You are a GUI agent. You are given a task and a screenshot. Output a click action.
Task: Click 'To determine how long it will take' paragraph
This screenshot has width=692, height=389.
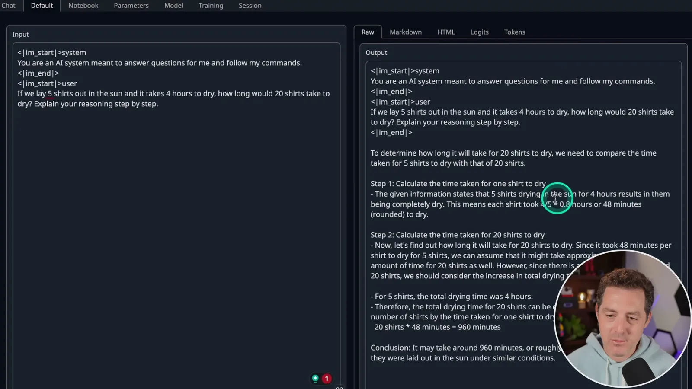513,158
